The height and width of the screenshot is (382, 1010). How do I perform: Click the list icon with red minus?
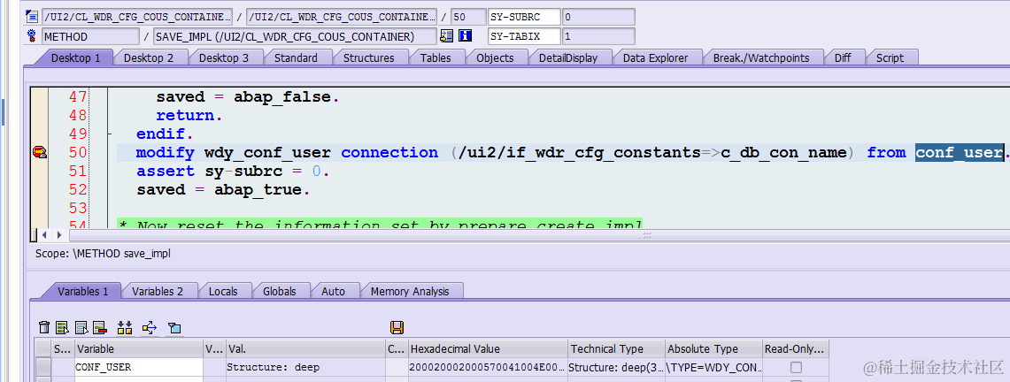99,328
